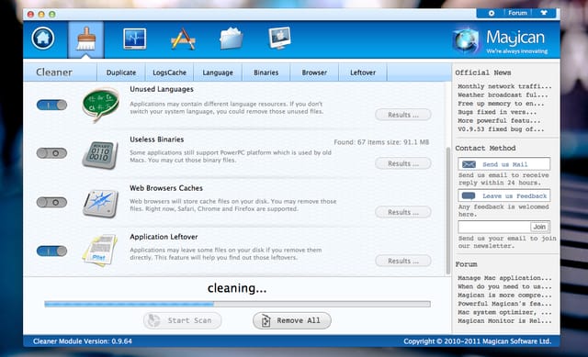Open news item "Weather broadcast ful..."

coord(503,95)
